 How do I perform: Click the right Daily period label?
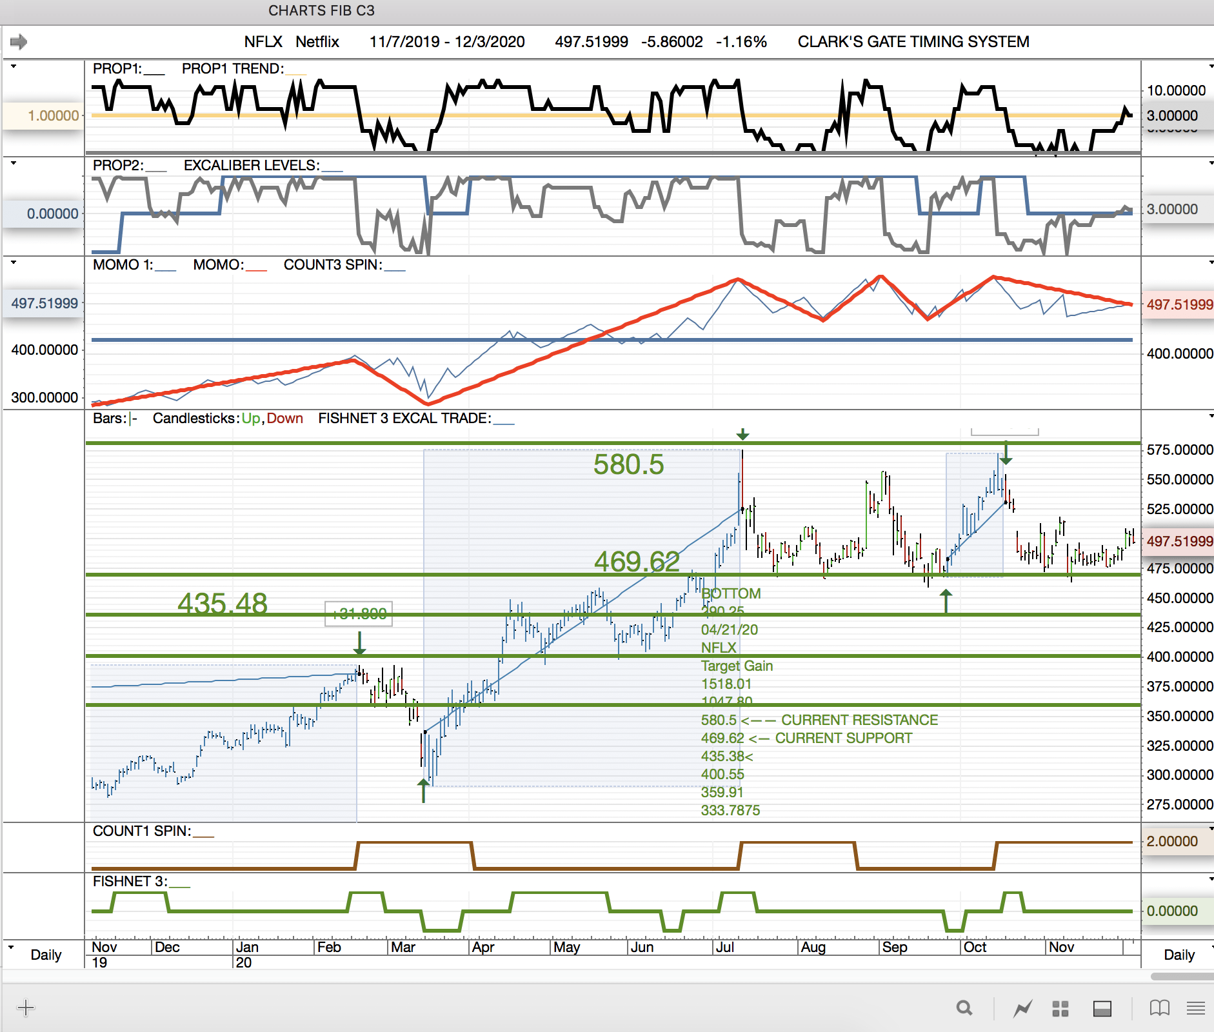(1179, 955)
